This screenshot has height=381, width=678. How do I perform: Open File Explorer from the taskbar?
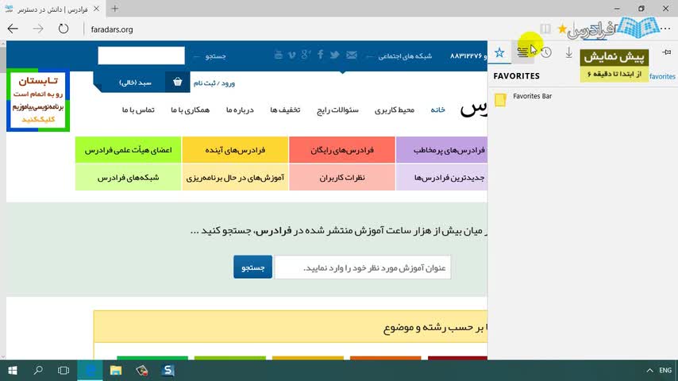115,370
